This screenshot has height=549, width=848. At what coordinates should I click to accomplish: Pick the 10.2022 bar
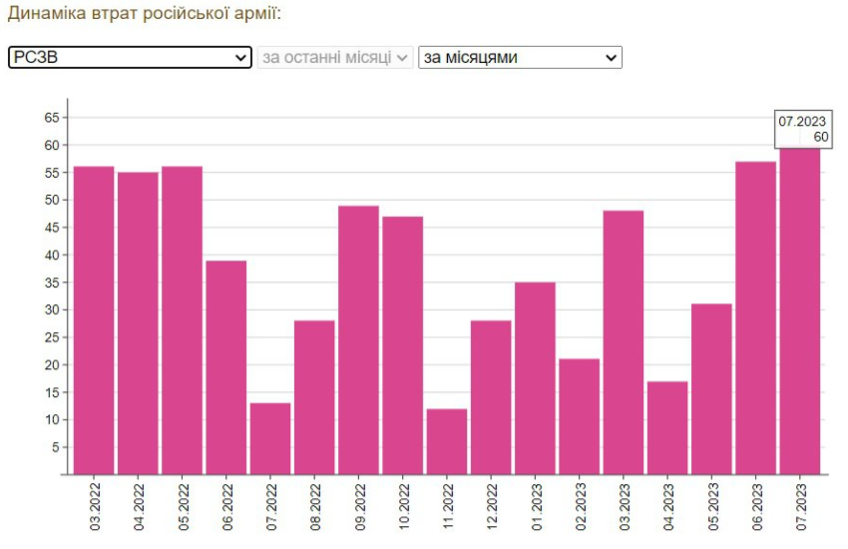tap(403, 345)
